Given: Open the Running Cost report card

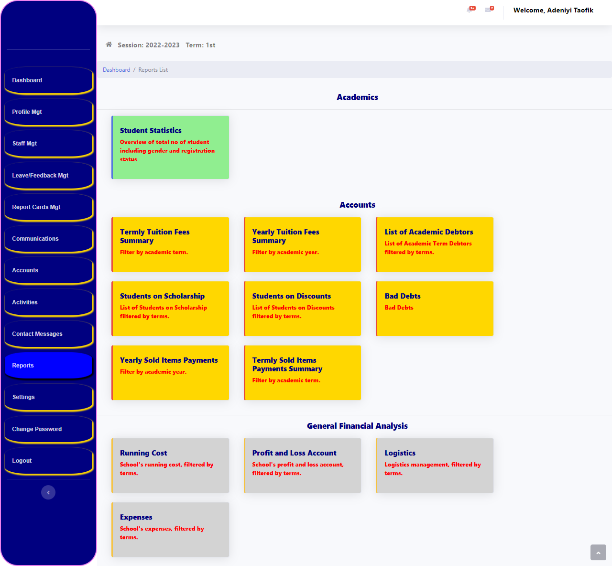Looking at the screenshot, I should [x=170, y=466].
